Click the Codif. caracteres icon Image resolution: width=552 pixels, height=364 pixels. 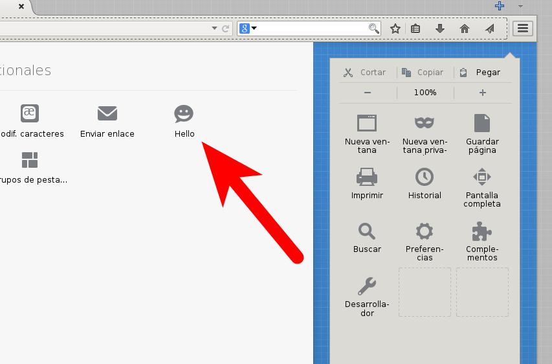(30, 113)
